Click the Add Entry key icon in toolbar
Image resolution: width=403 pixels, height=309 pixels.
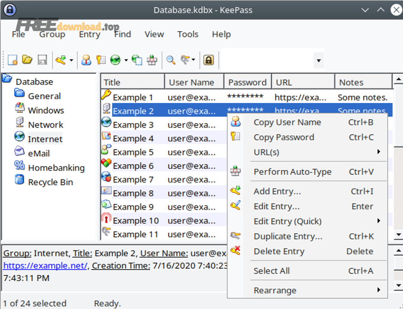coord(60,60)
